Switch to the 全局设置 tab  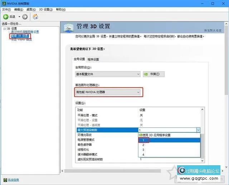click(79, 59)
